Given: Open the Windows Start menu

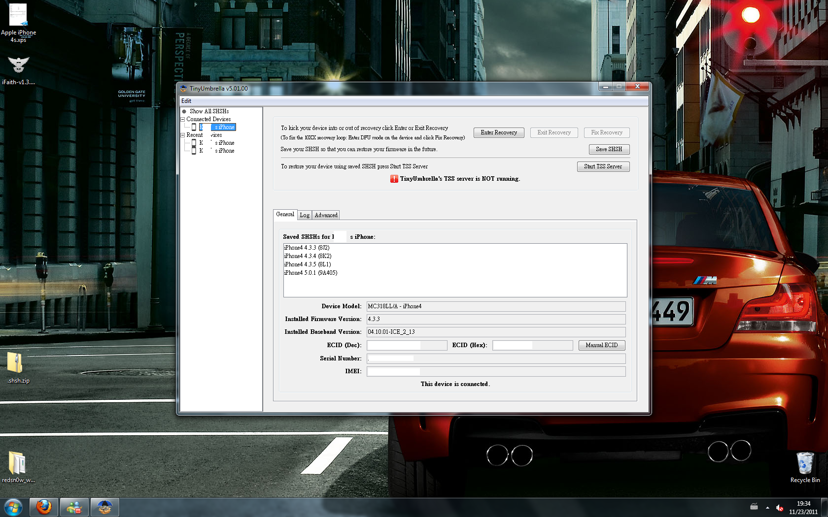Looking at the screenshot, I should [13, 507].
